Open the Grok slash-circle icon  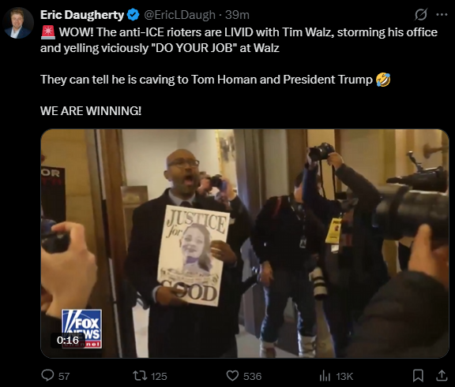pyautogui.click(x=421, y=14)
